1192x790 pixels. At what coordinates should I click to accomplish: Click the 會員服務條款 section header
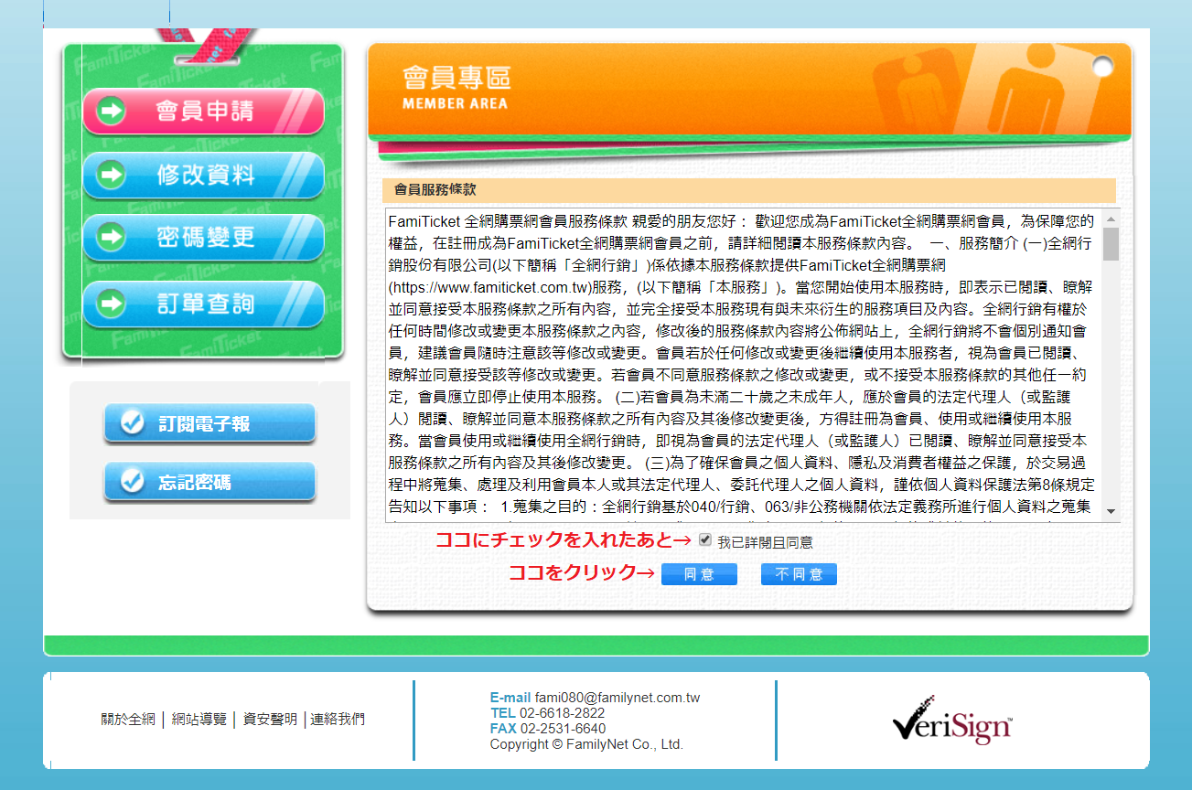[749, 190]
